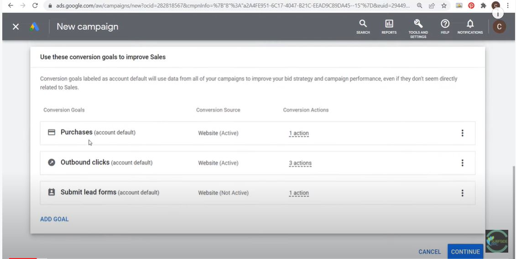Open the browser Extensions puzzle icon
The image size is (516, 259).
(484, 5)
